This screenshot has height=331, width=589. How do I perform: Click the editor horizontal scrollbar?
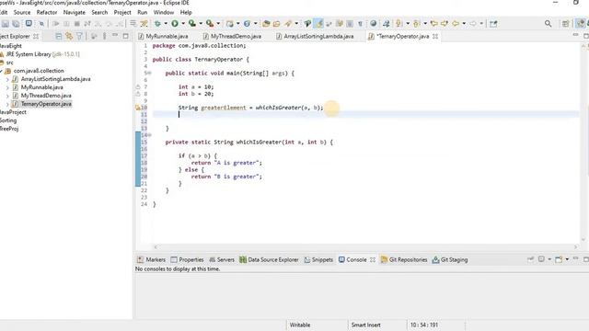pyautogui.click(x=366, y=247)
